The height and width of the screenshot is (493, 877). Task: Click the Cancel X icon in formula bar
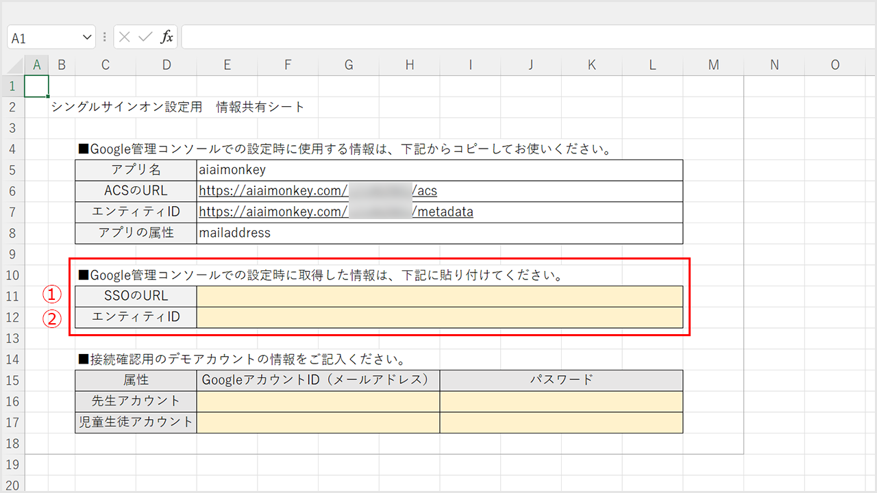(x=124, y=38)
